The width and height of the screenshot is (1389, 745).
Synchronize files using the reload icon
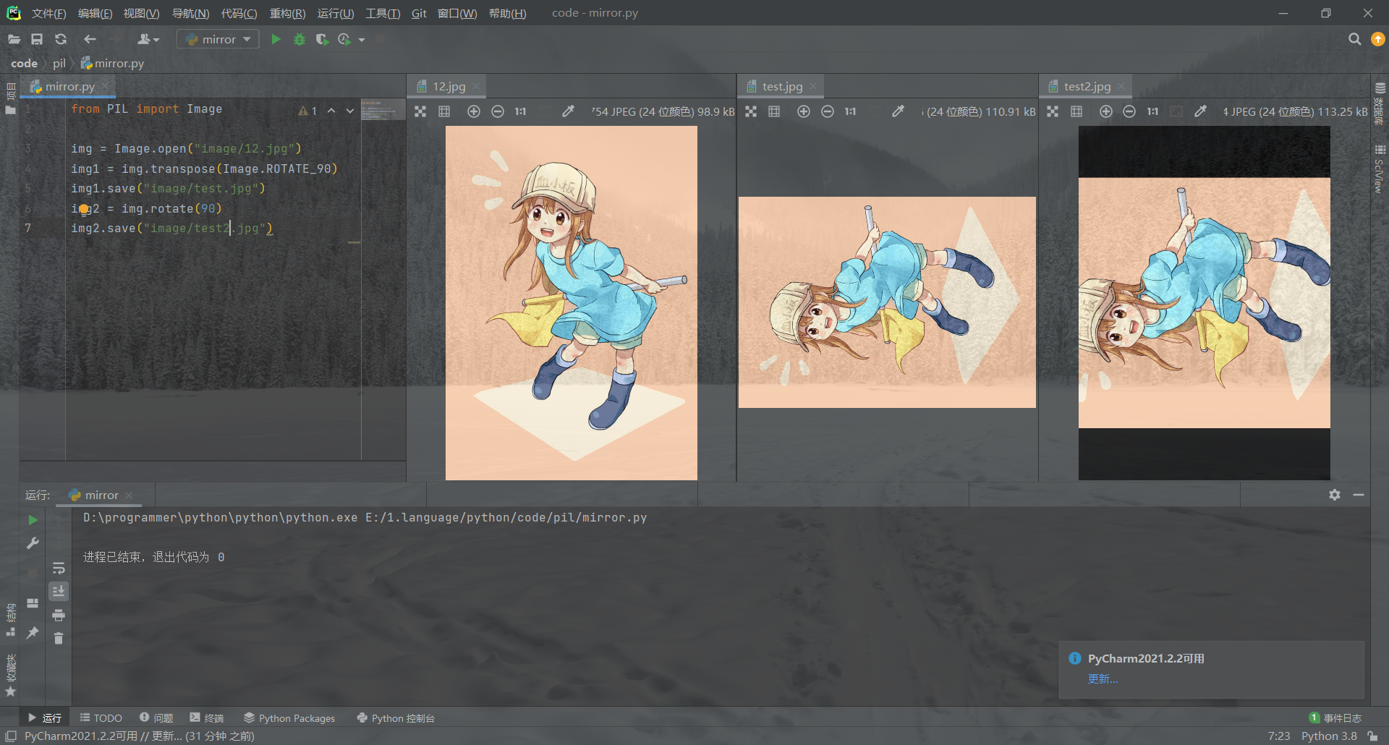point(61,40)
